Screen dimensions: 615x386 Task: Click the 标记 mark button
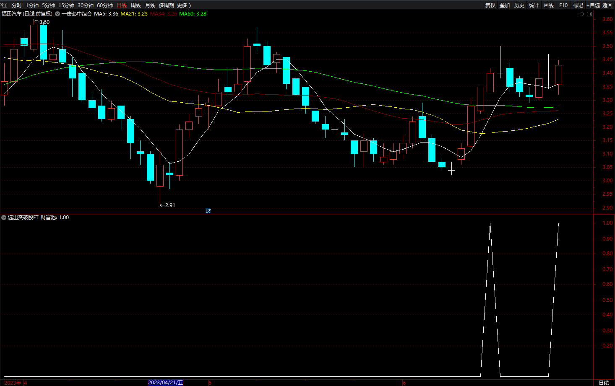578,5
